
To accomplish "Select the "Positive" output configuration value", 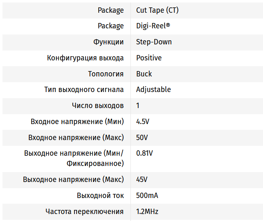I will point(149,58).
